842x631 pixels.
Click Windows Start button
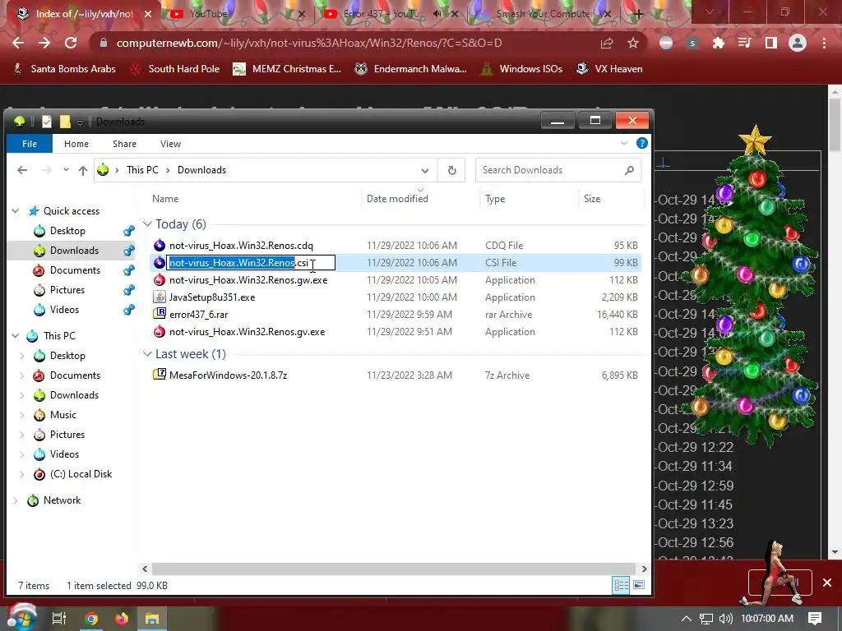(x=21, y=617)
